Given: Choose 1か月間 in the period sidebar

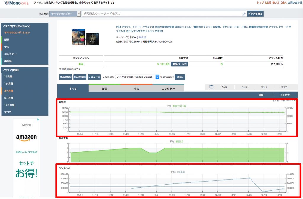Looking at the screenshot, I should (x=9, y=84).
